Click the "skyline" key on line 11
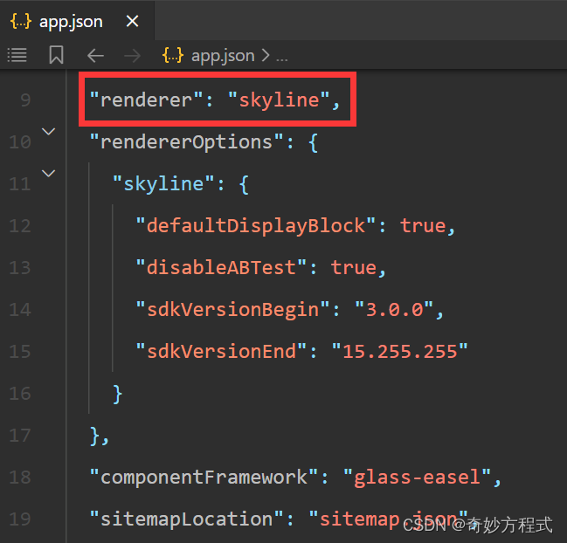The height and width of the screenshot is (543, 567). (x=163, y=183)
